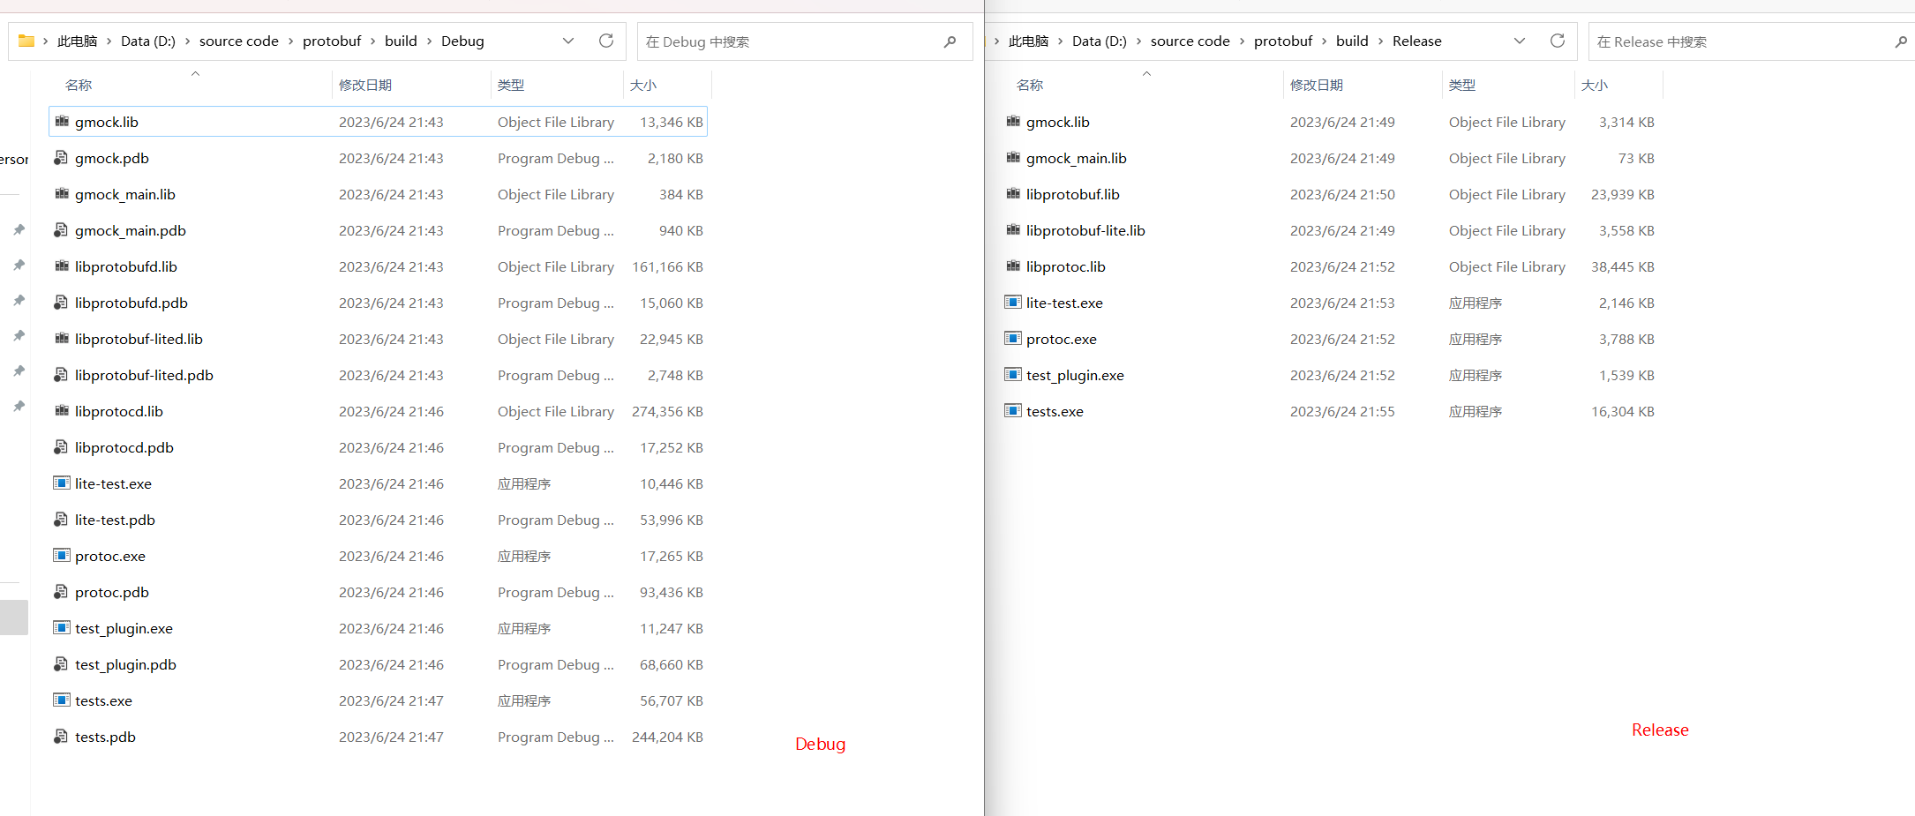1915x816 pixels.
Task: Click the 244,204 KB size of tests.pdb
Action: pyautogui.click(x=667, y=737)
